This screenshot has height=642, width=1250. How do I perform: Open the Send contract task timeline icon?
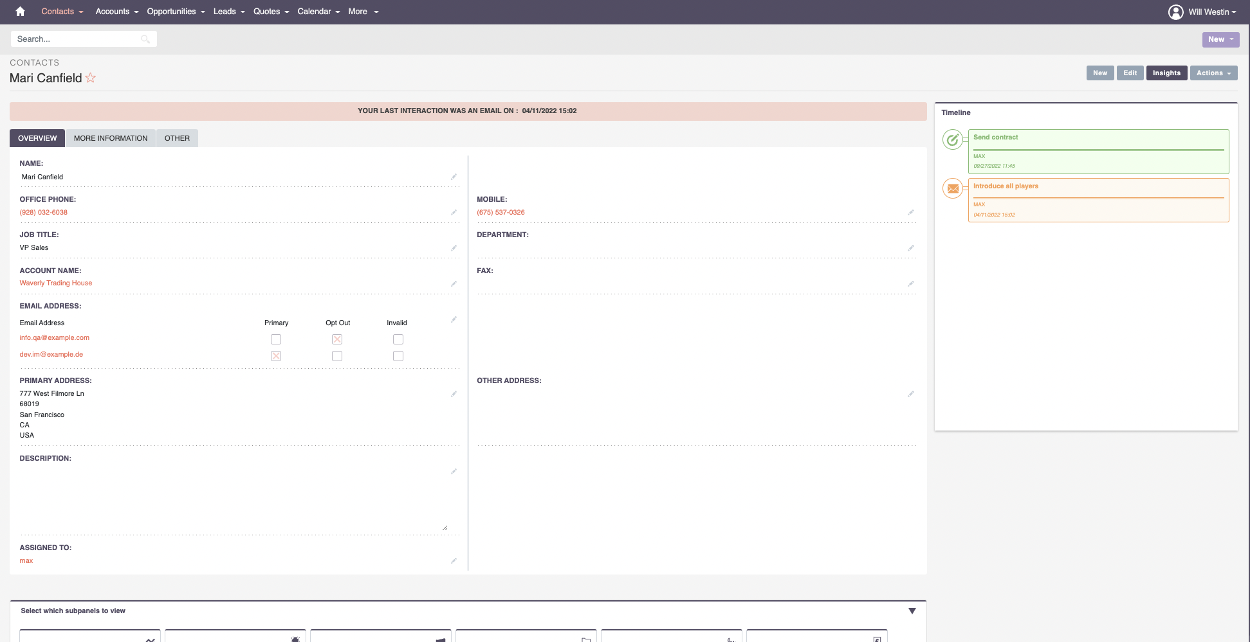tap(953, 139)
